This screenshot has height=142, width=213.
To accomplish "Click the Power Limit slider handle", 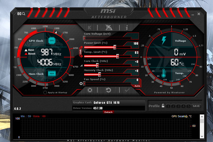I will 115,47.
